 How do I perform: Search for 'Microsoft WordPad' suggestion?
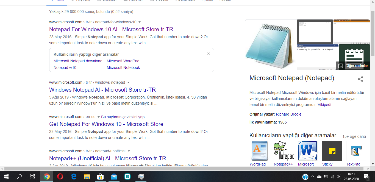pos(123,61)
